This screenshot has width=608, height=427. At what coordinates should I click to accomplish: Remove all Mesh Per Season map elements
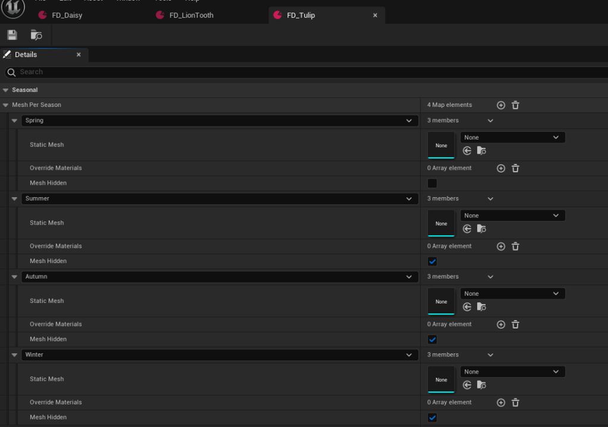pos(515,105)
